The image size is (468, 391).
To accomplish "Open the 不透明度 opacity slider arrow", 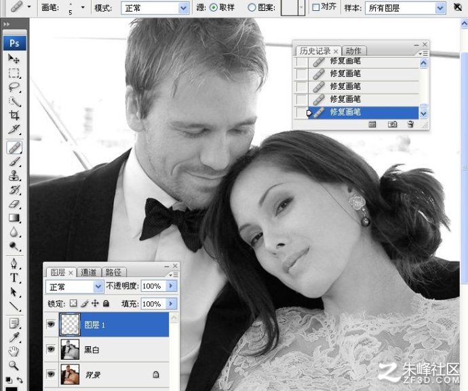I will [x=171, y=286].
